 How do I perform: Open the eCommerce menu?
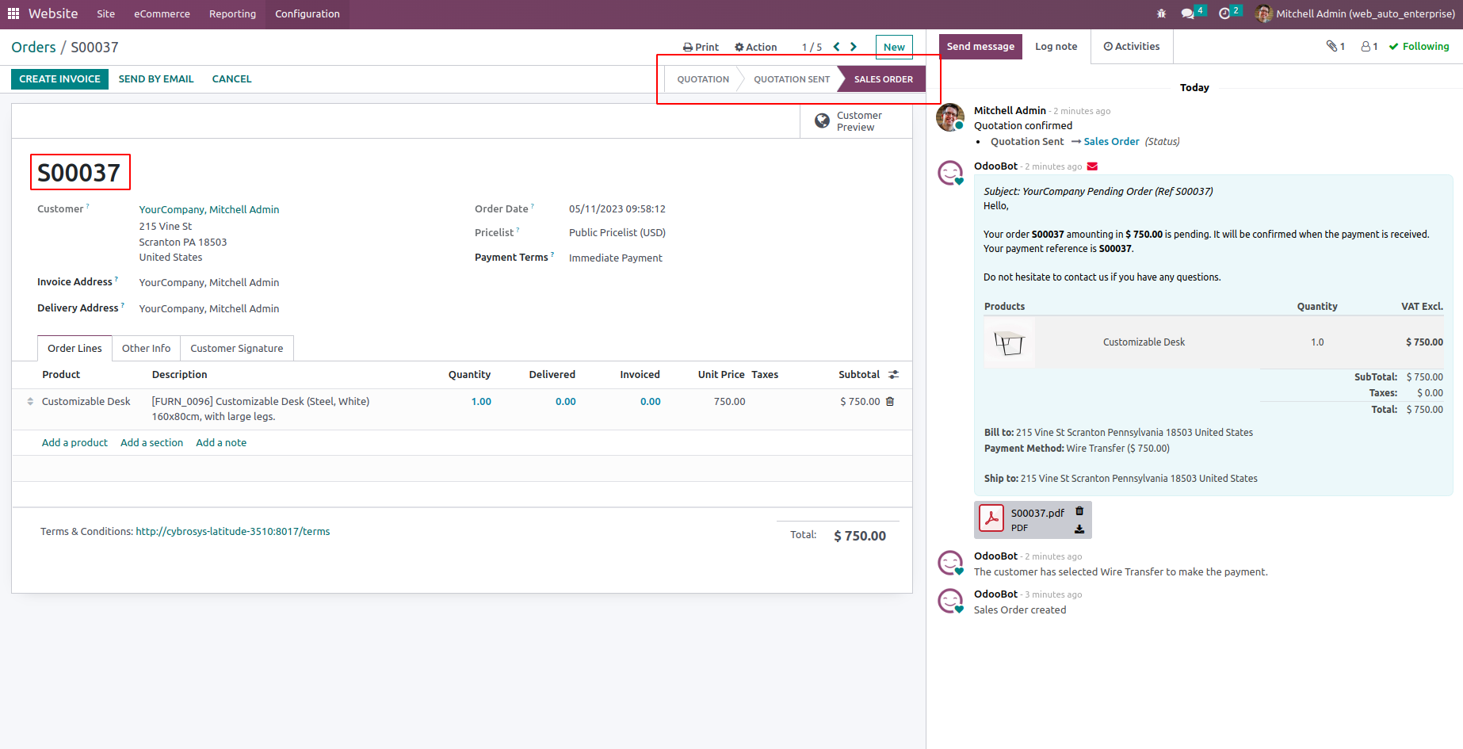tap(162, 13)
